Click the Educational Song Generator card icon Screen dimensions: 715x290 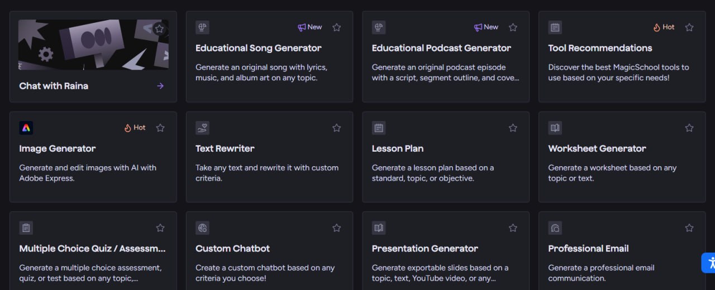tap(202, 27)
